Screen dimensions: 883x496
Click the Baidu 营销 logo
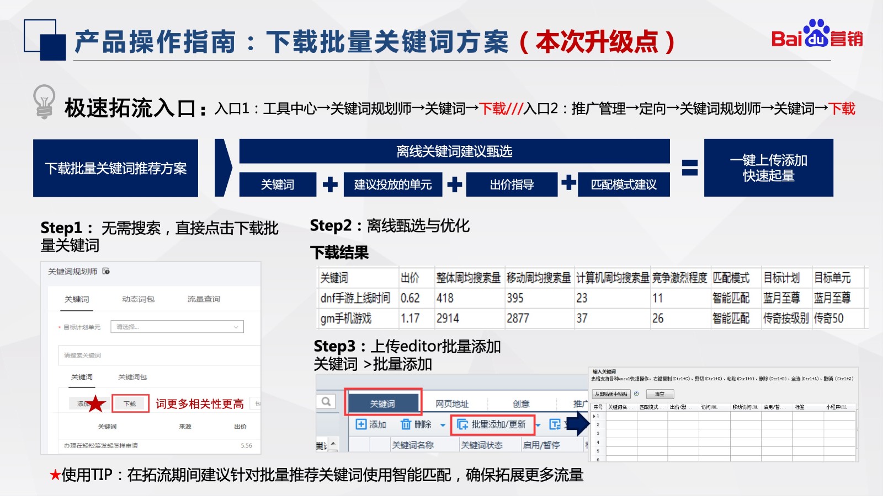click(x=816, y=36)
